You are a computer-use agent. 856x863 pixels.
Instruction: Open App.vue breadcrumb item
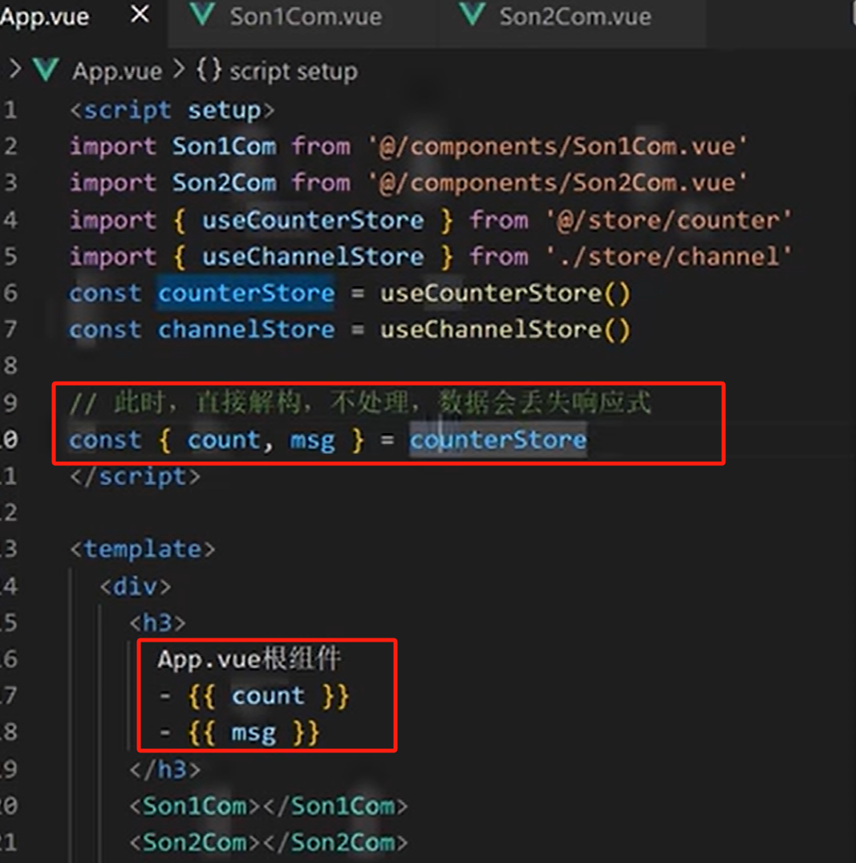click(x=117, y=71)
